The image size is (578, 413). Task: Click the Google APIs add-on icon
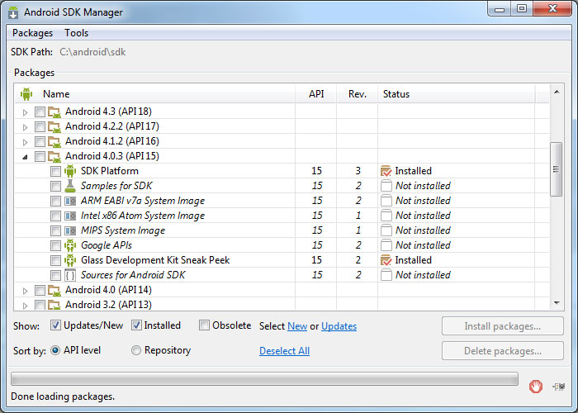click(70, 245)
